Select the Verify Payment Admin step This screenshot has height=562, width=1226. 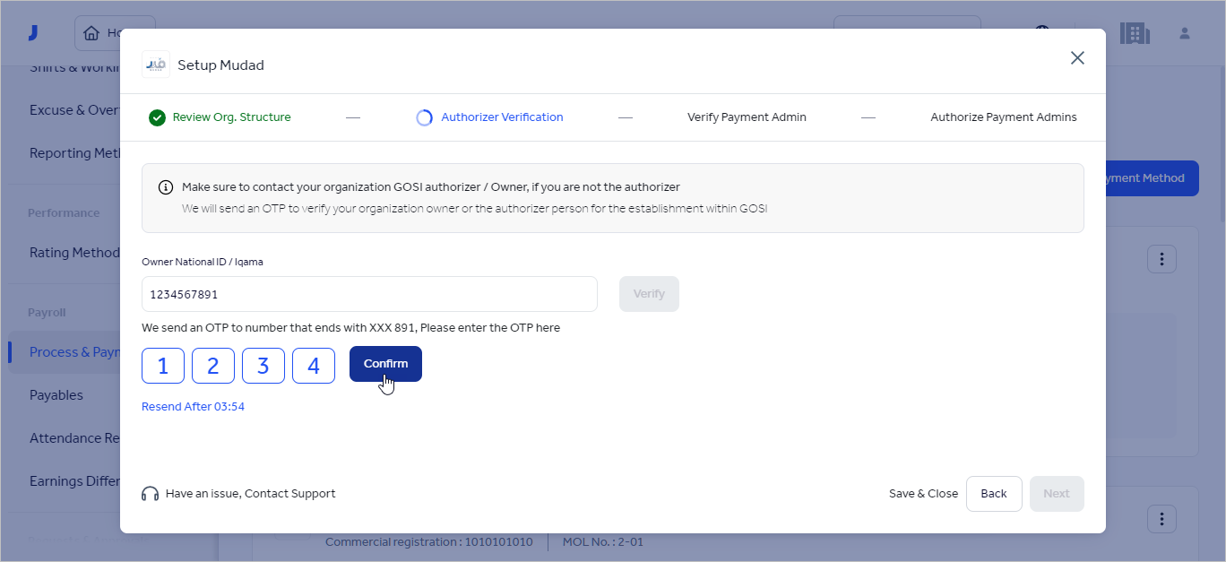[x=747, y=117]
